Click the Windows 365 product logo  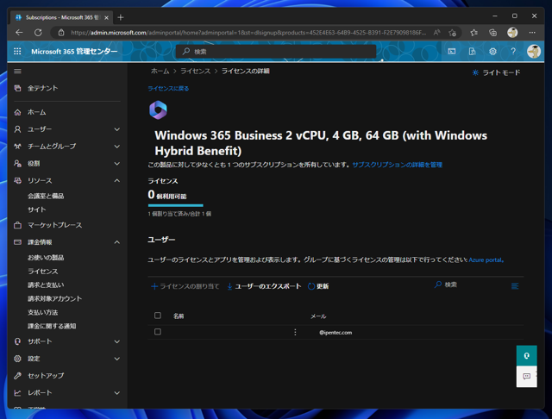158,109
